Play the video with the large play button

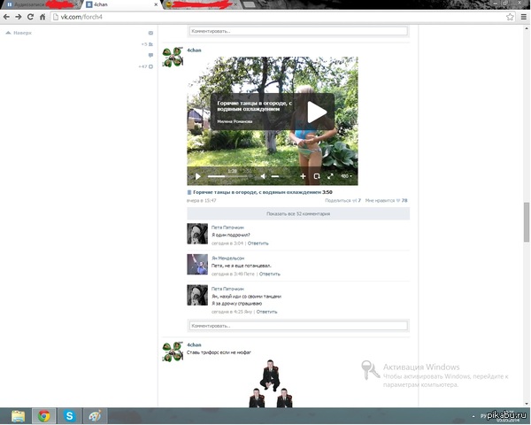317,112
